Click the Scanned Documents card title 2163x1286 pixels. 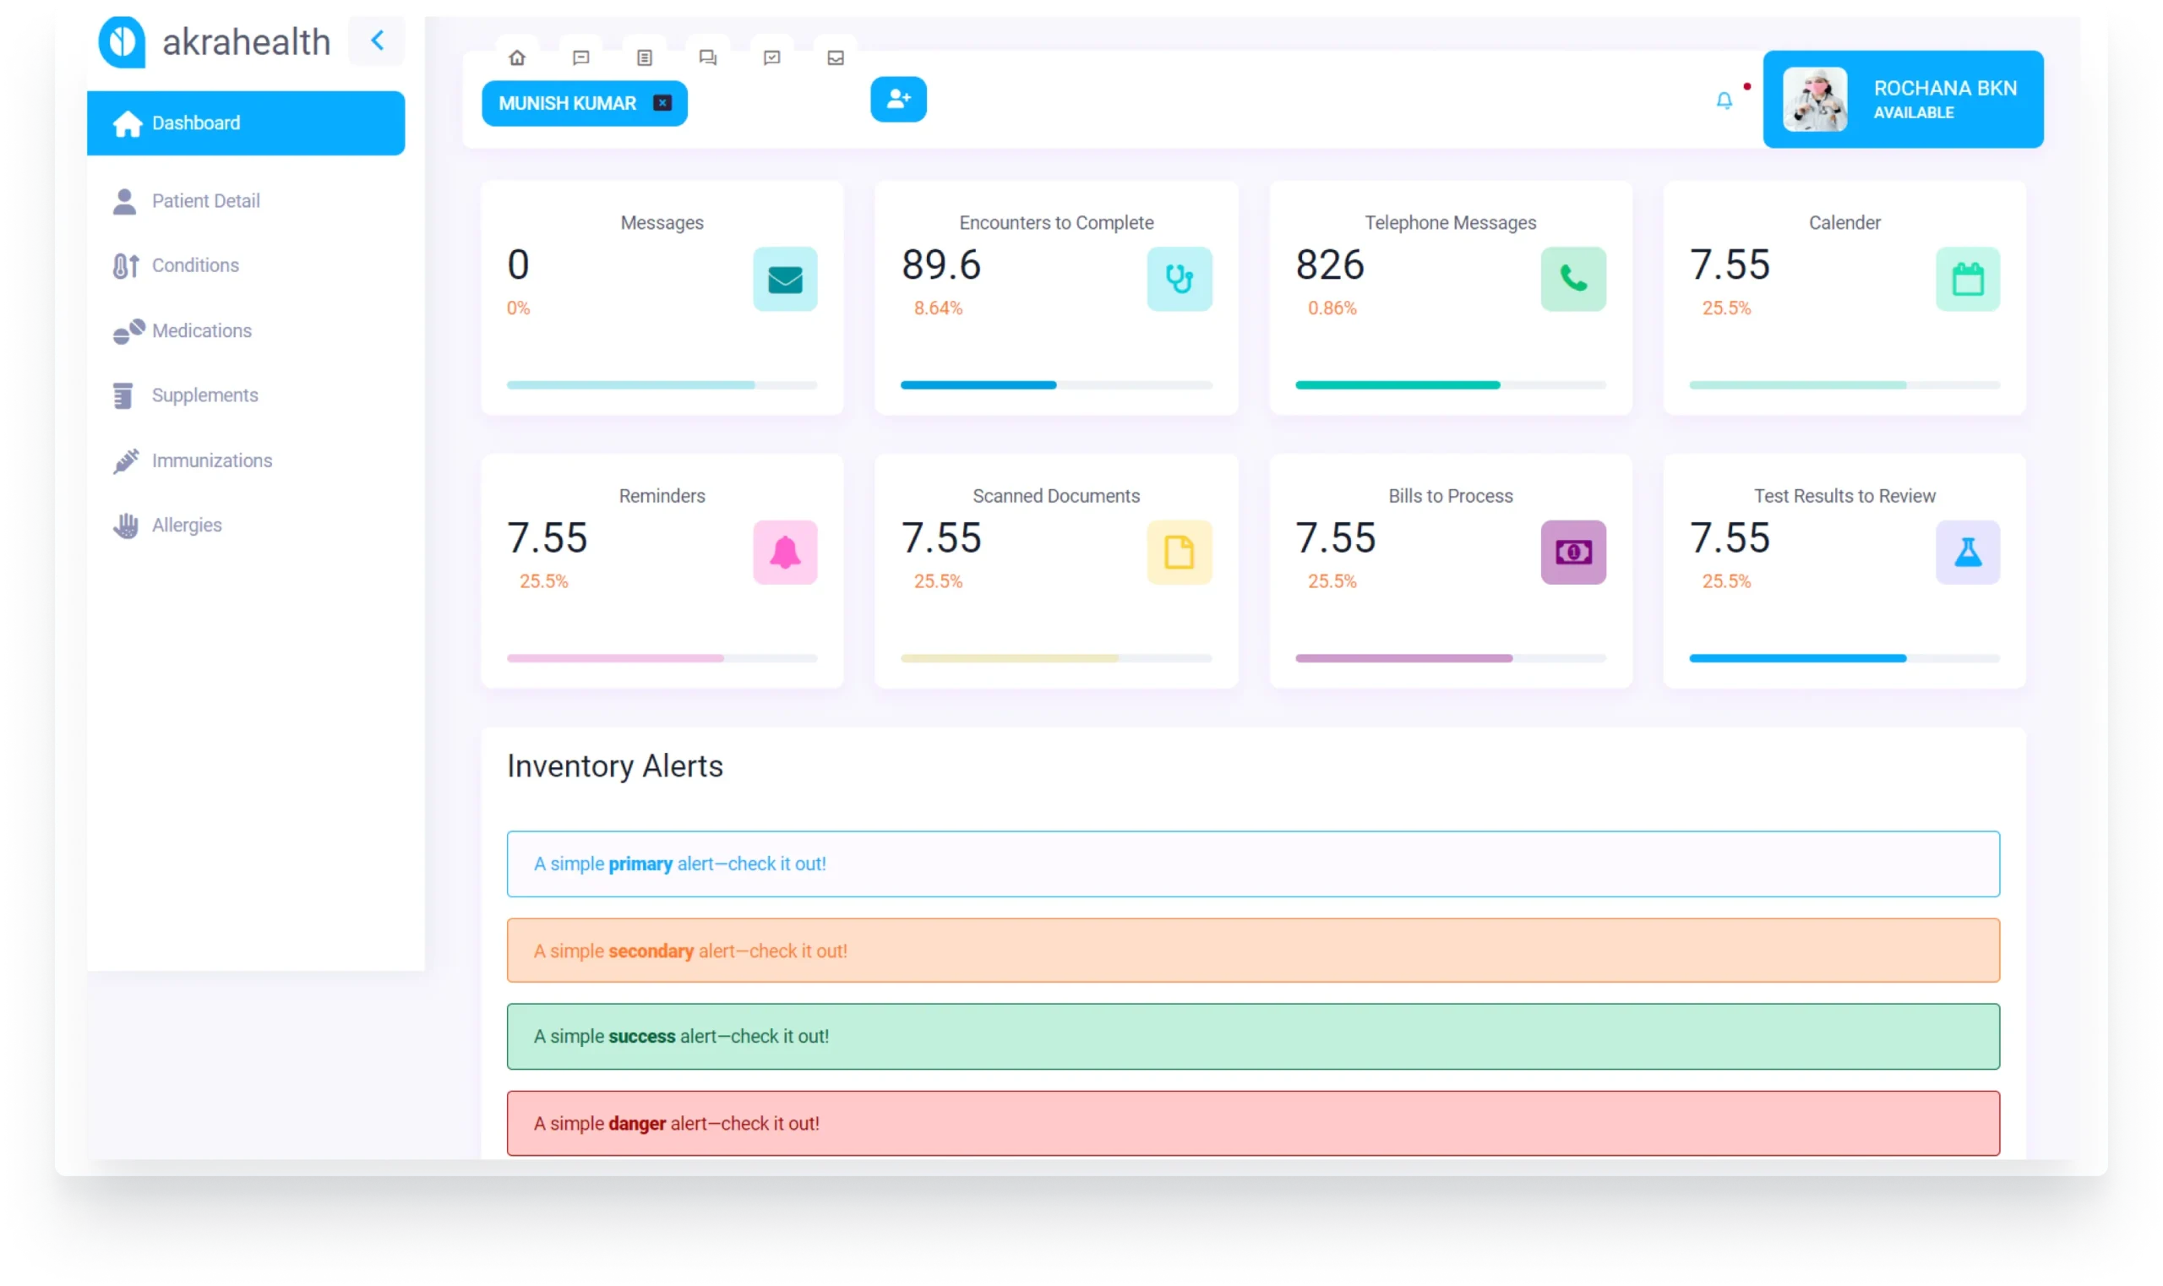[1056, 496]
